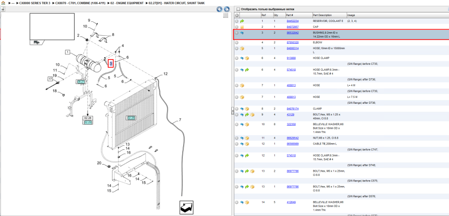This screenshot has width=449, height=216.
Task: Tick the 'Отобразить только выбранные метки' checkbox
Action: [238, 9]
